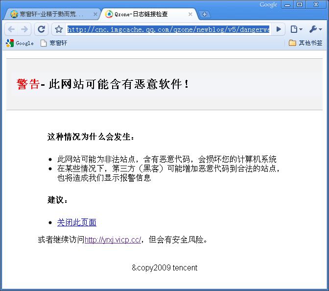Continue to http://yrxj.vicp.cc/ link
Image resolution: width=329 pixels, height=291 pixels.
113,240
